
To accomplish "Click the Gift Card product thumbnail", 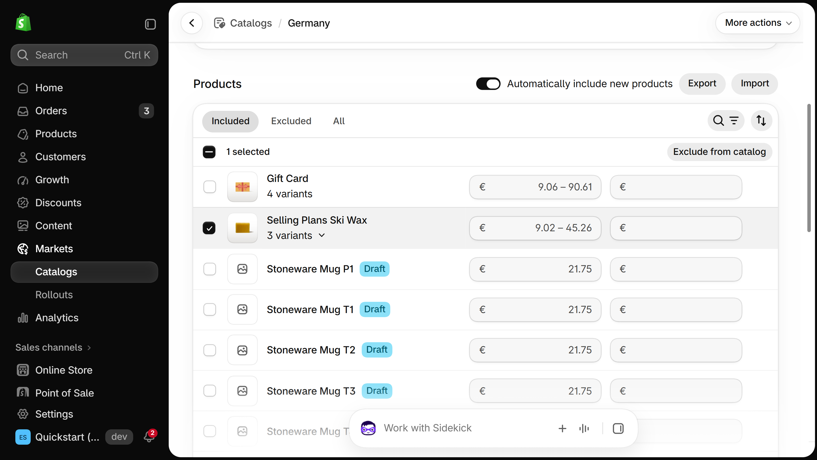I will [242, 187].
